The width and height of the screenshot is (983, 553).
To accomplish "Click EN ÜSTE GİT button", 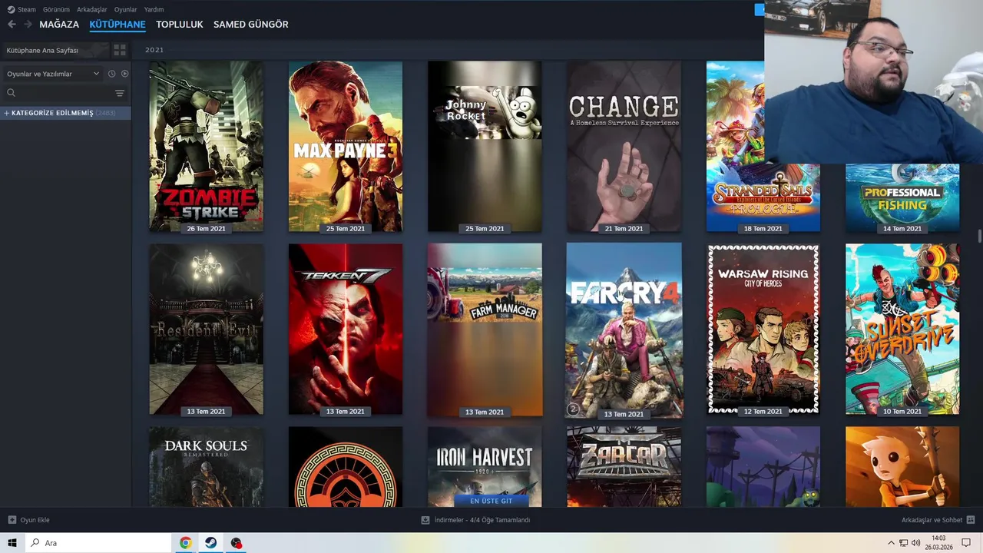I will point(491,501).
